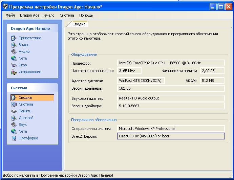Open the Звук link
Screen dimensions: 234x180
[x=23, y=125]
